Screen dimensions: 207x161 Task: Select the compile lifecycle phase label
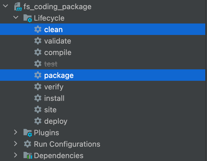click(58, 52)
